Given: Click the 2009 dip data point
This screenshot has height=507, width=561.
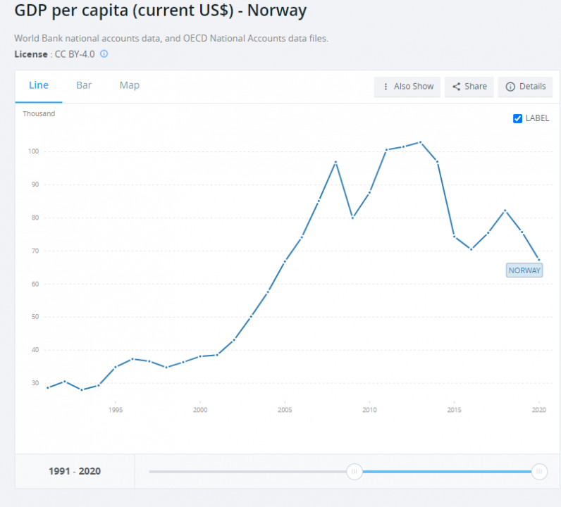Looking at the screenshot, I should pos(352,218).
